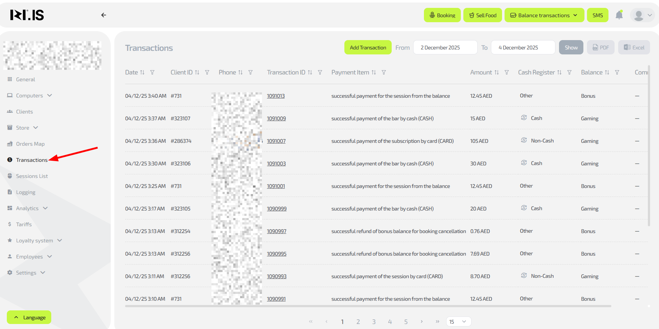Go to Tariffs in sidebar
This screenshot has height=329, width=659.
(24, 224)
